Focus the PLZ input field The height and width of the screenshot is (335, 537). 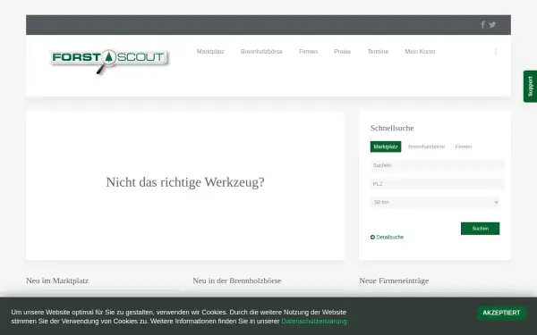pyautogui.click(x=438, y=184)
